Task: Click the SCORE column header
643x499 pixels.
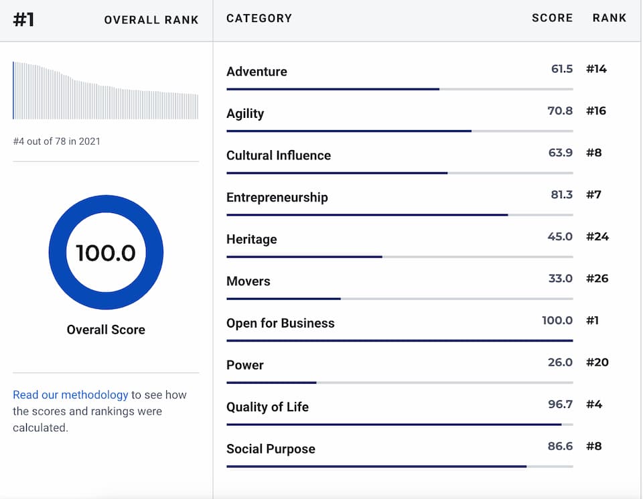Action: 552,19
